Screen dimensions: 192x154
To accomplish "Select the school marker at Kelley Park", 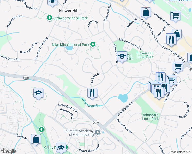I will [x=61, y=148].
